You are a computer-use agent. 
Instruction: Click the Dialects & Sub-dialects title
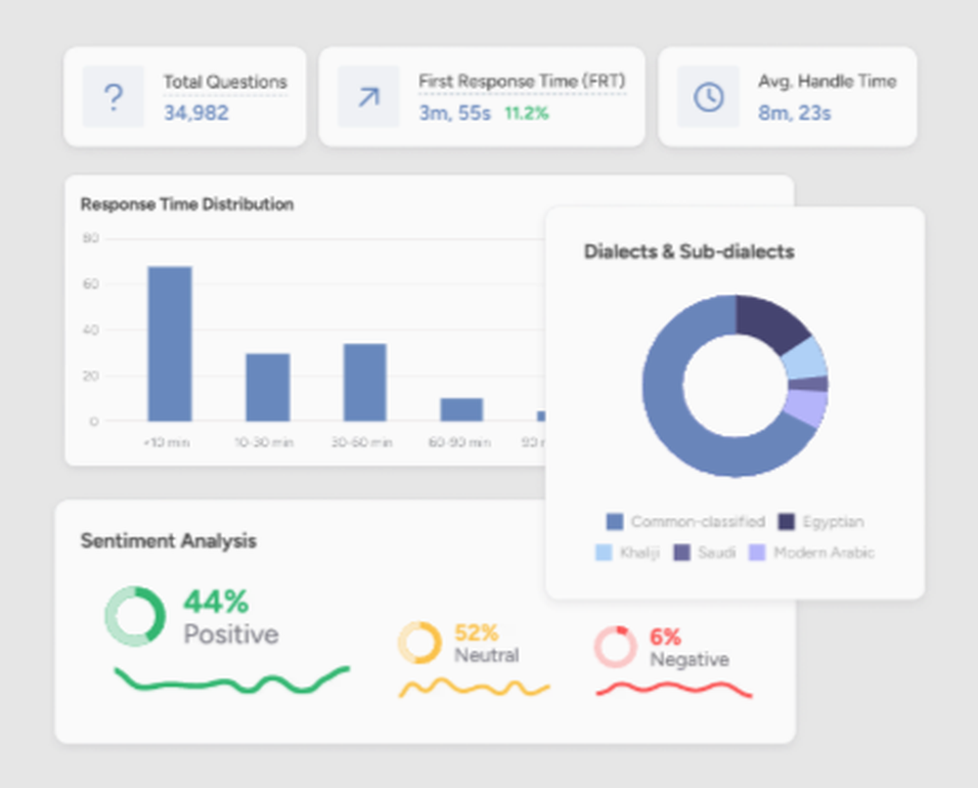[689, 251]
